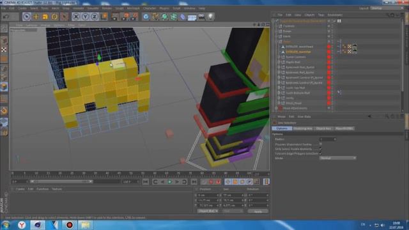Viewport: 409px width, 230px height.
Task: Toggle red visibility dot of highlighted polygon row
Action: coord(328,52)
